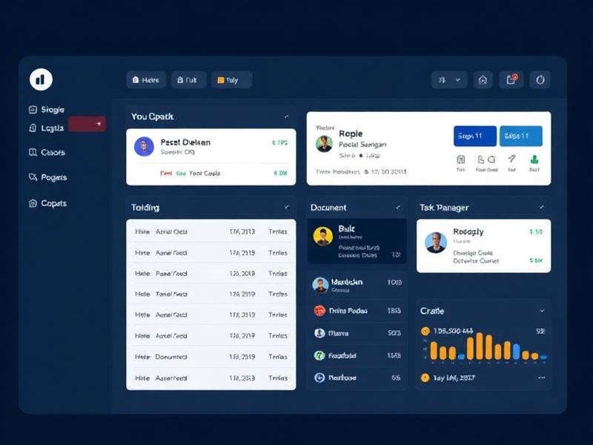Click the bar-chart logo in the sidebar

[x=41, y=79]
